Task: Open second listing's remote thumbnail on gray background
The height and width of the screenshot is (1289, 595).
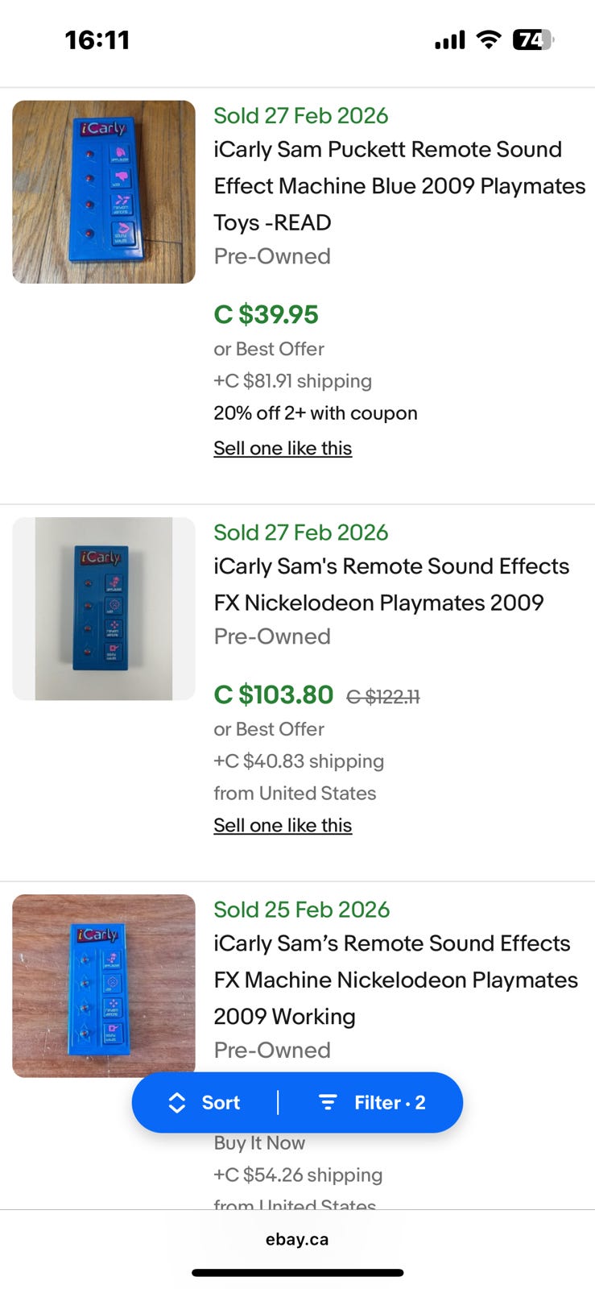Action: click(104, 608)
